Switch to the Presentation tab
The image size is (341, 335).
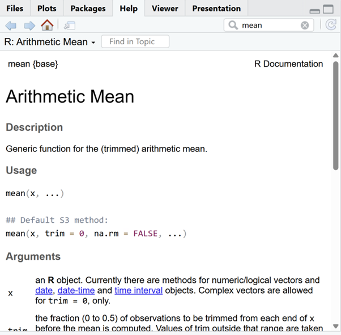click(x=216, y=9)
